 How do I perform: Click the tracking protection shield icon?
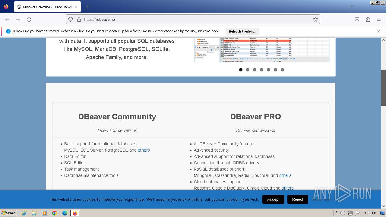(x=71, y=19)
